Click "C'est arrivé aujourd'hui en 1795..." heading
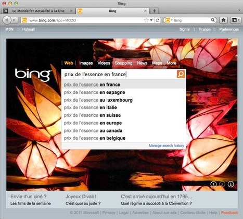Image resolution: width=243 pixels, height=219 pixels. [x=157, y=197]
